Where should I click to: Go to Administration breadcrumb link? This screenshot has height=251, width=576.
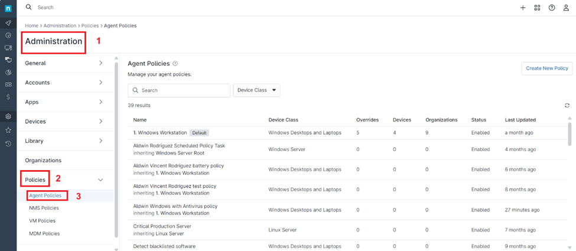point(60,26)
